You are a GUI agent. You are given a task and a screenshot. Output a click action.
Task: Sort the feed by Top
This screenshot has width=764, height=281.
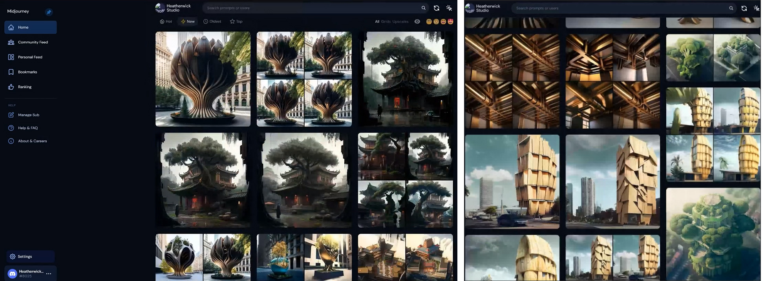pyautogui.click(x=236, y=22)
